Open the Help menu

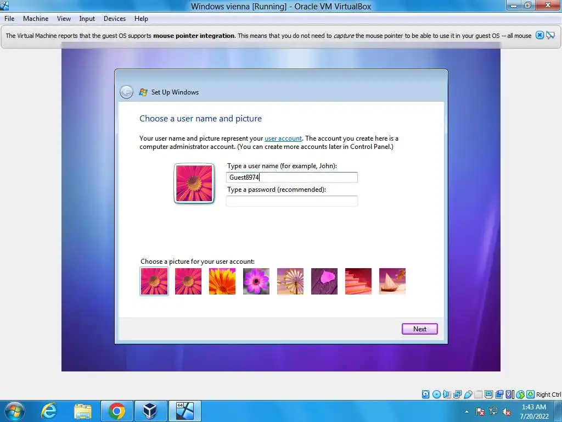click(141, 19)
